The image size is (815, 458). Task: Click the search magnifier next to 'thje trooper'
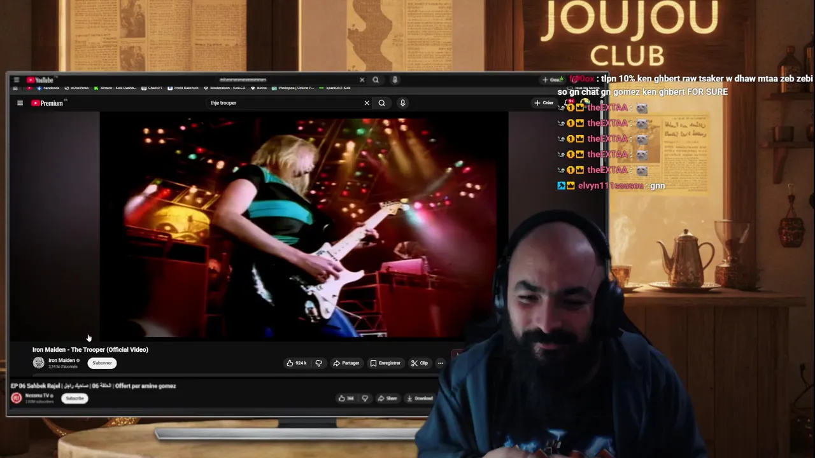click(381, 103)
